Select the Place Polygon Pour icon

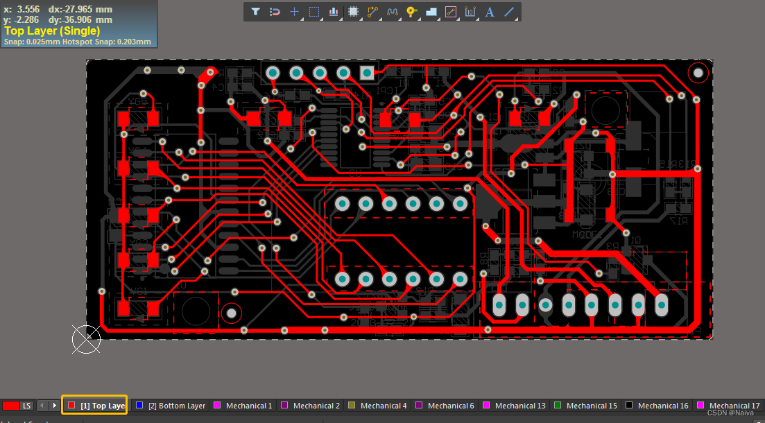tap(431, 12)
